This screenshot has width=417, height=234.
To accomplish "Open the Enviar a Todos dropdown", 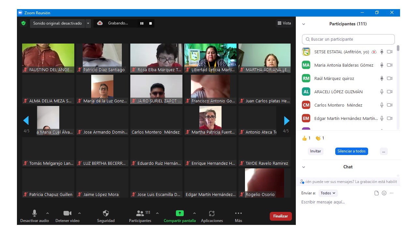I will [x=328, y=193].
